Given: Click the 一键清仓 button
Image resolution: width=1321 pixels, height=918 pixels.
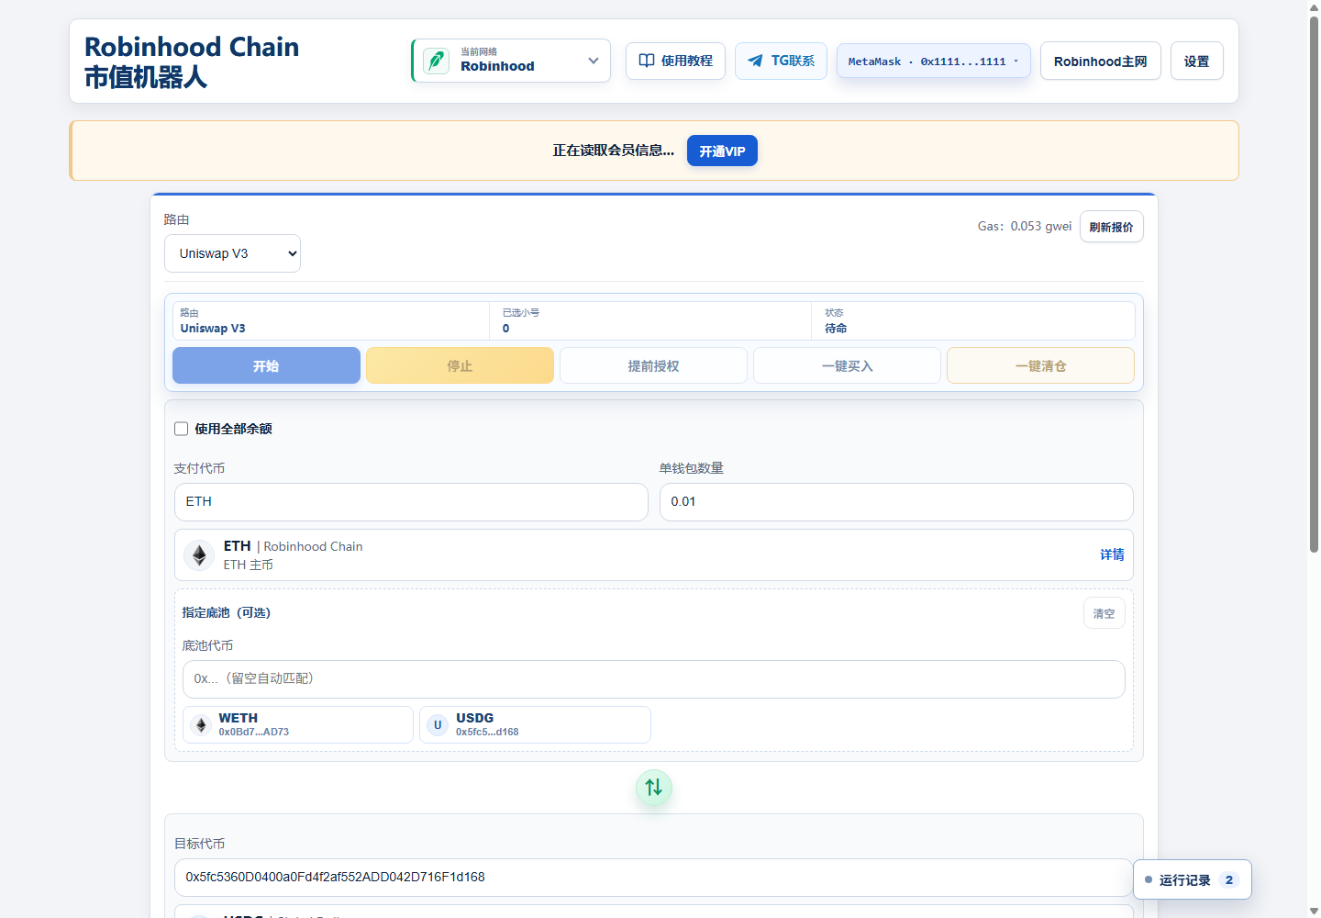Looking at the screenshot, I should pos(1040,365).
